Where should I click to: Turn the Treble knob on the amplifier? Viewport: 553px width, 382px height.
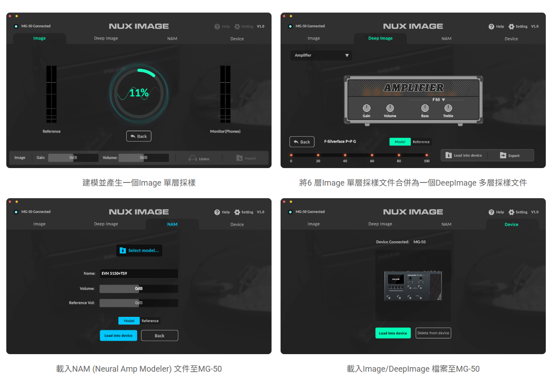tap(448, 108)
